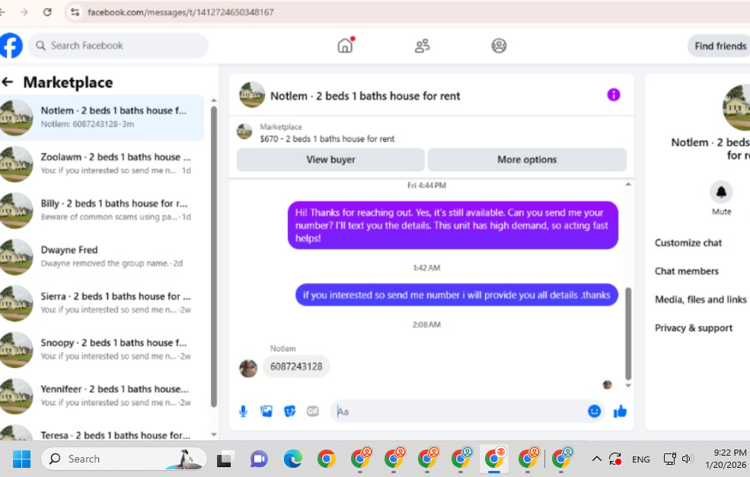Open the Notlem conversation in the list

102,117
